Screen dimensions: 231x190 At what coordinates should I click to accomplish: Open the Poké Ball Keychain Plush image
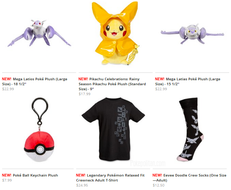40,129
